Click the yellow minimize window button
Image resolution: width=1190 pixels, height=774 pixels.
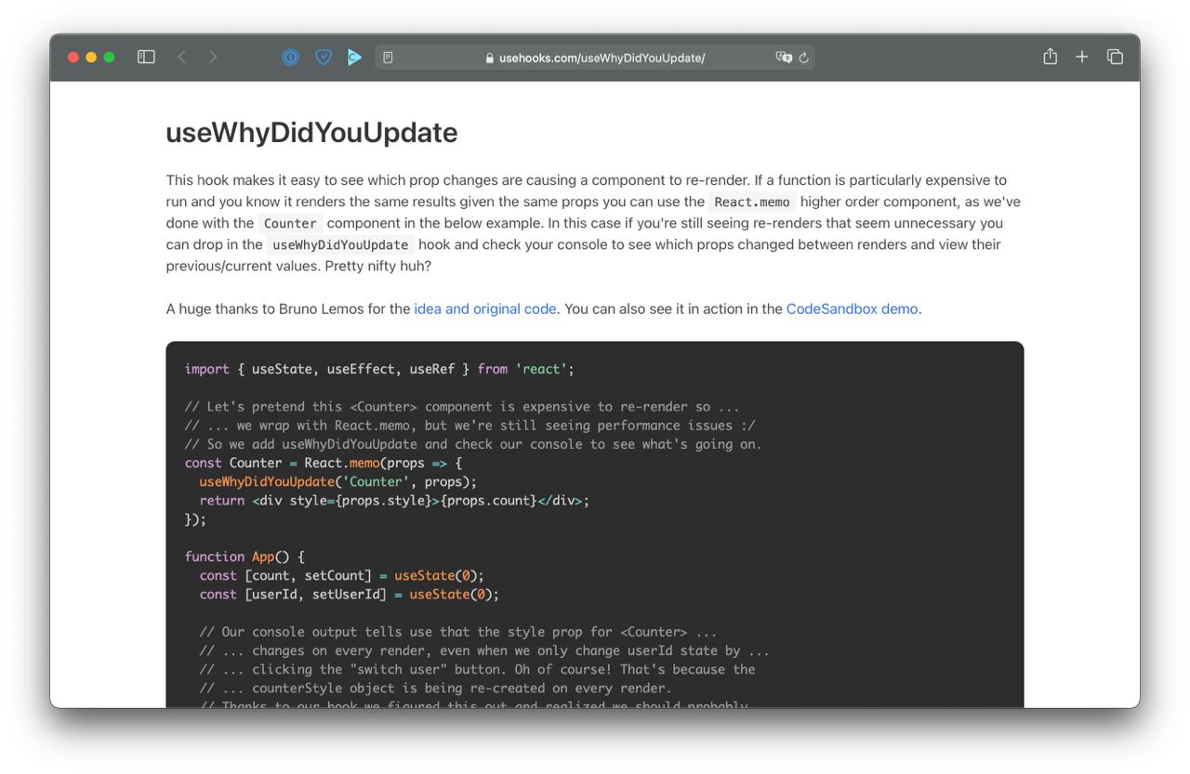coord(91,58)
